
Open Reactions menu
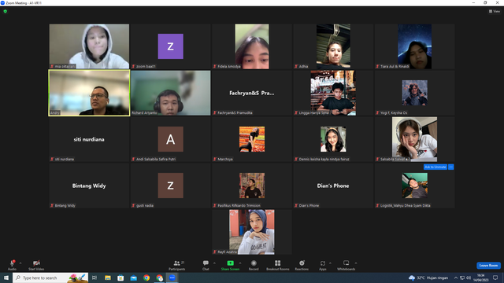302,265
